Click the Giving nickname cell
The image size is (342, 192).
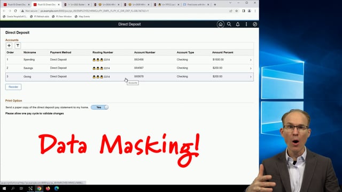coord(27,77)
